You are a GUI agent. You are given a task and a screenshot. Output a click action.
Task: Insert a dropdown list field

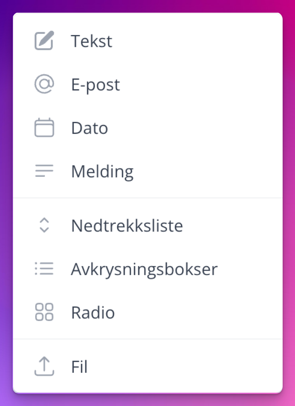(127, 226)
